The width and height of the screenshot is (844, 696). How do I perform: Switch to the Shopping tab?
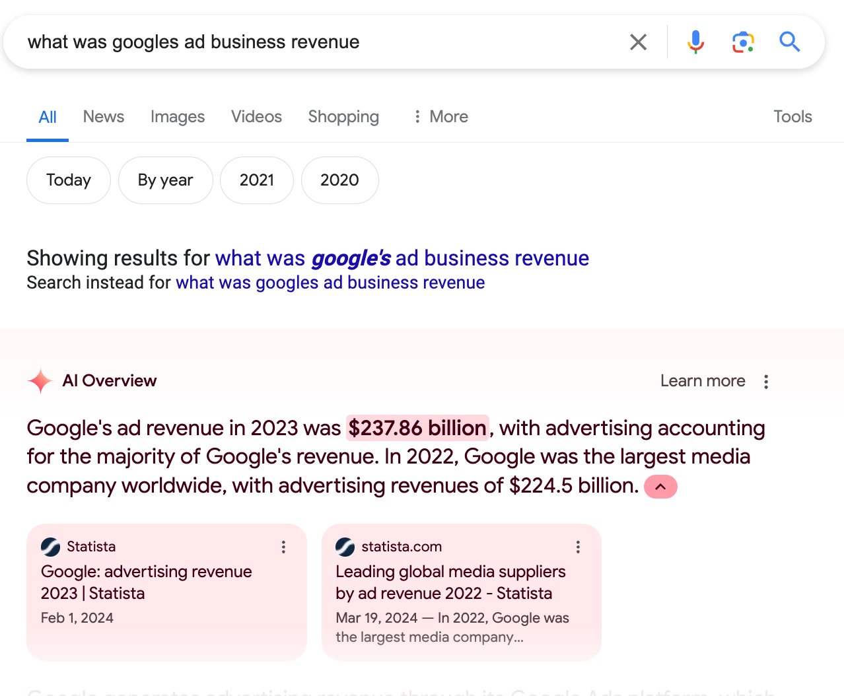click(x=343, y=117)
